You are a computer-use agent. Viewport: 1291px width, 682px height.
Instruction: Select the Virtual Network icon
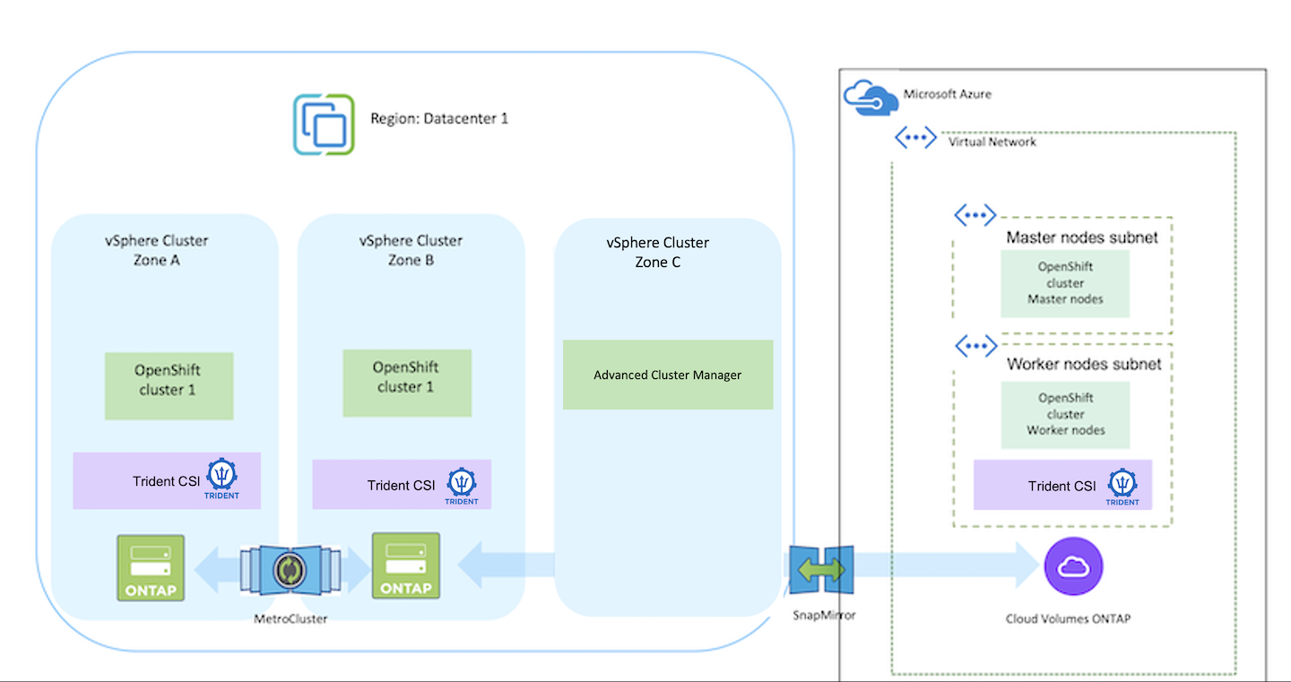(915, 138)
